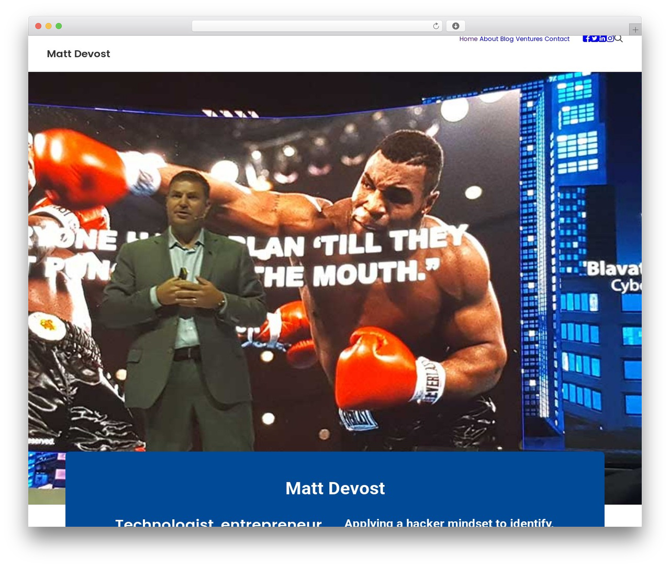Click the browser downloads arrow icon

point(455,26)
